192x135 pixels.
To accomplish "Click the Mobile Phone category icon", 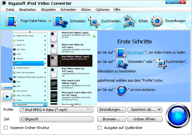I will click(x=14, y=68).
